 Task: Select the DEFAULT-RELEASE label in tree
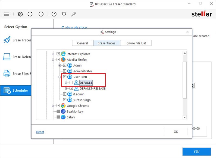pos(93,88)
